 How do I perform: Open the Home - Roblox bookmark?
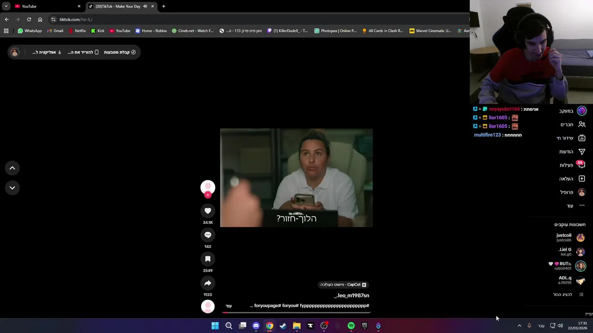pos(151,31)
